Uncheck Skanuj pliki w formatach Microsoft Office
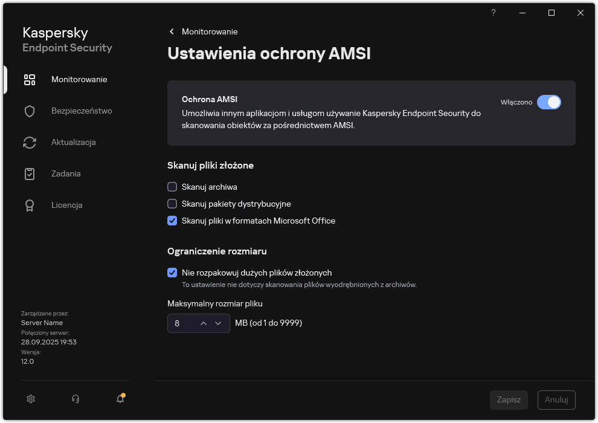The height and width of the screenshot is (423, 598). tap(172, 221)
